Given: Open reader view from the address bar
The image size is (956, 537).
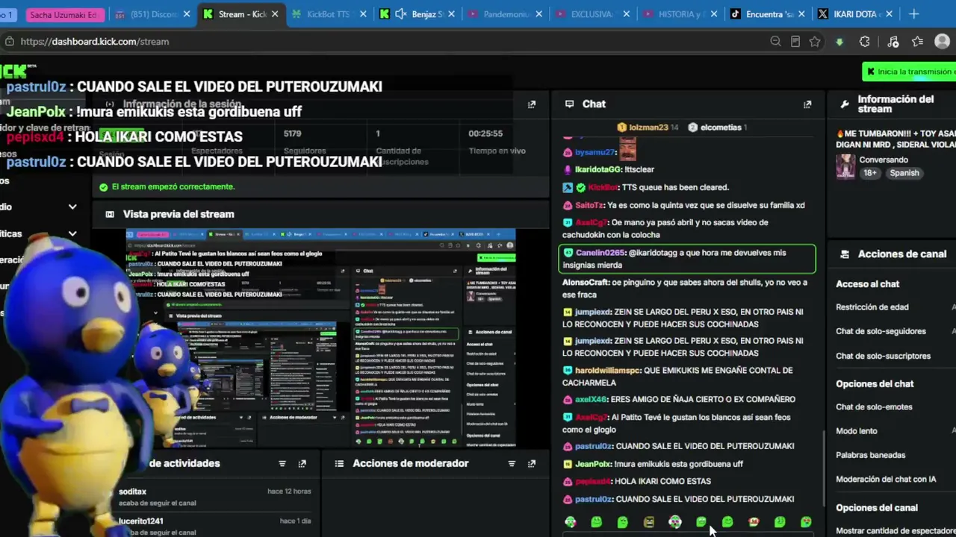Looking at the screenshot, I should point(795,42).
